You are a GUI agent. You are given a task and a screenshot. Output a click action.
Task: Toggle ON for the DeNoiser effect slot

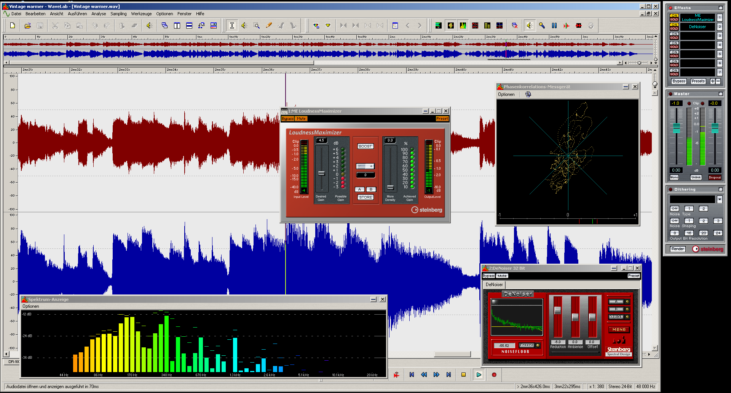coord(674,25)
